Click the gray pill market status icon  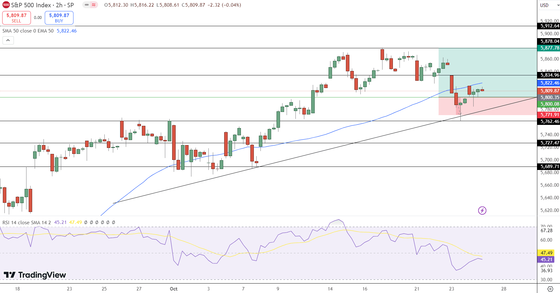86,5
